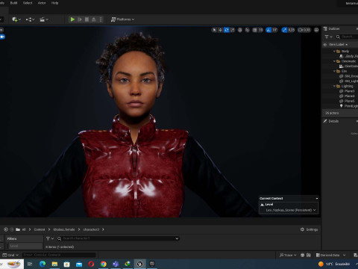Open the Actor menu
The width and height of the screenshot is (358, 269).
pos(42,3)
